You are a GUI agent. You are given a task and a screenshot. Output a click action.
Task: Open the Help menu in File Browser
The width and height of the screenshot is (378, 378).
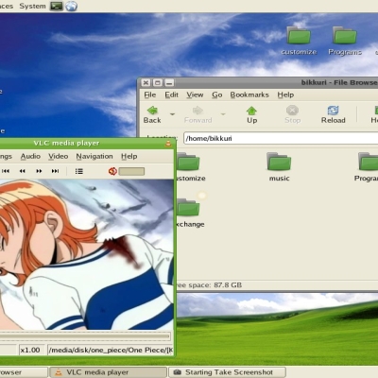click(x=285, y=94)
